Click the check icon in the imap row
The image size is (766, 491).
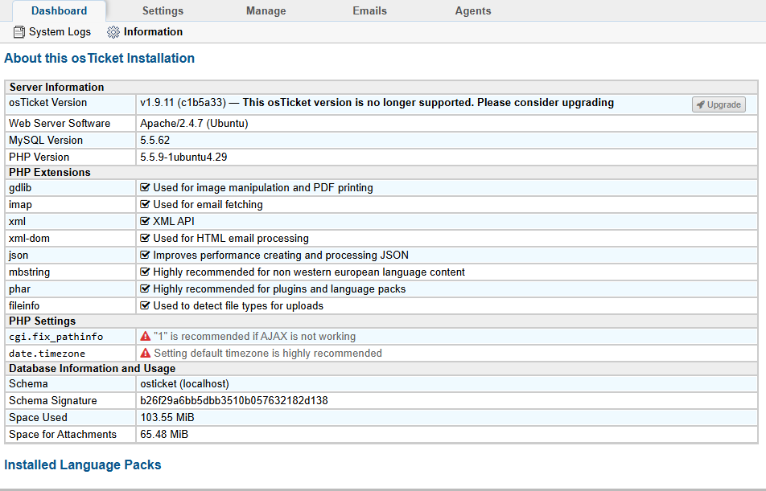click(145, 204)
